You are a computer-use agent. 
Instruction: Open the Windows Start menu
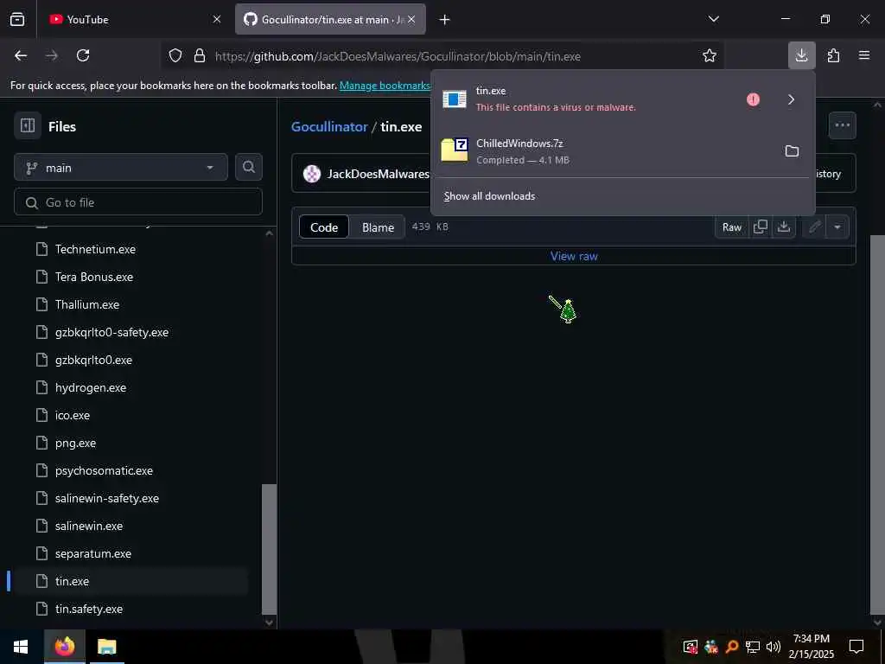click(21, 647)
